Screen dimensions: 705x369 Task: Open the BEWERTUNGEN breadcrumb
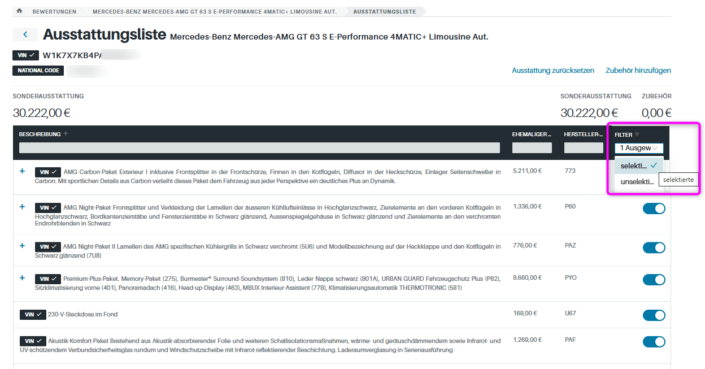[x=54, y=12]
